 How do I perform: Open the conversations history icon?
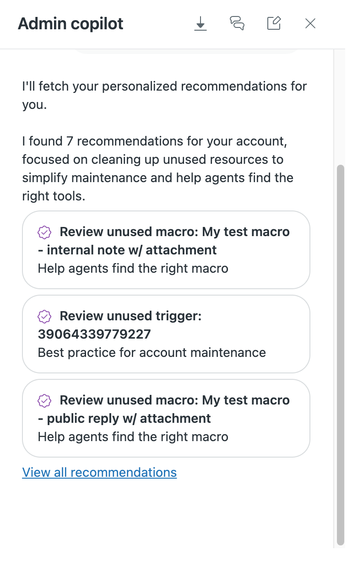pos(237,23)
